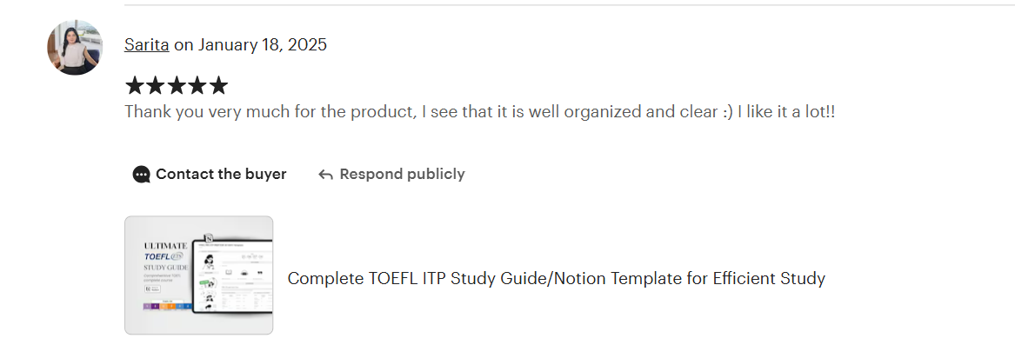Open the Sarita reviewer profile link
The height and width of the screenshot is (358, 1015).
click(146, 45)
